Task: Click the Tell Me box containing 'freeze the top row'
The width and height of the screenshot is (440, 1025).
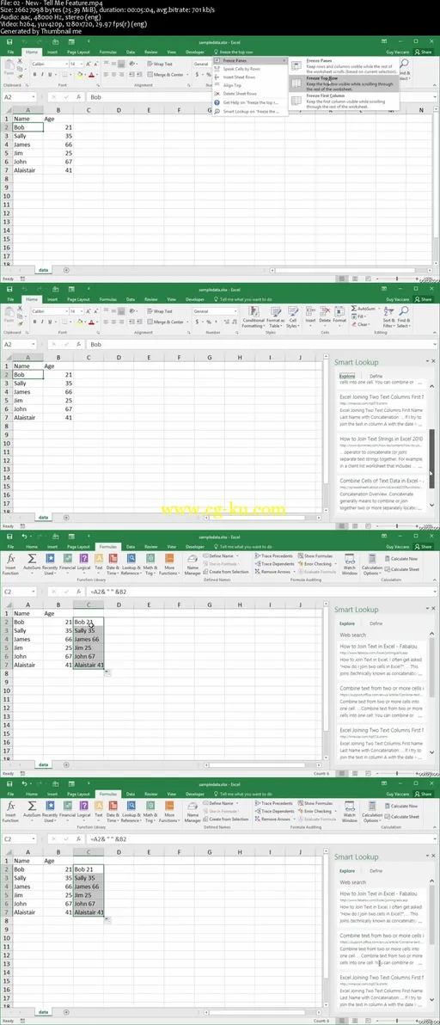Action: (x=235, y=52)
